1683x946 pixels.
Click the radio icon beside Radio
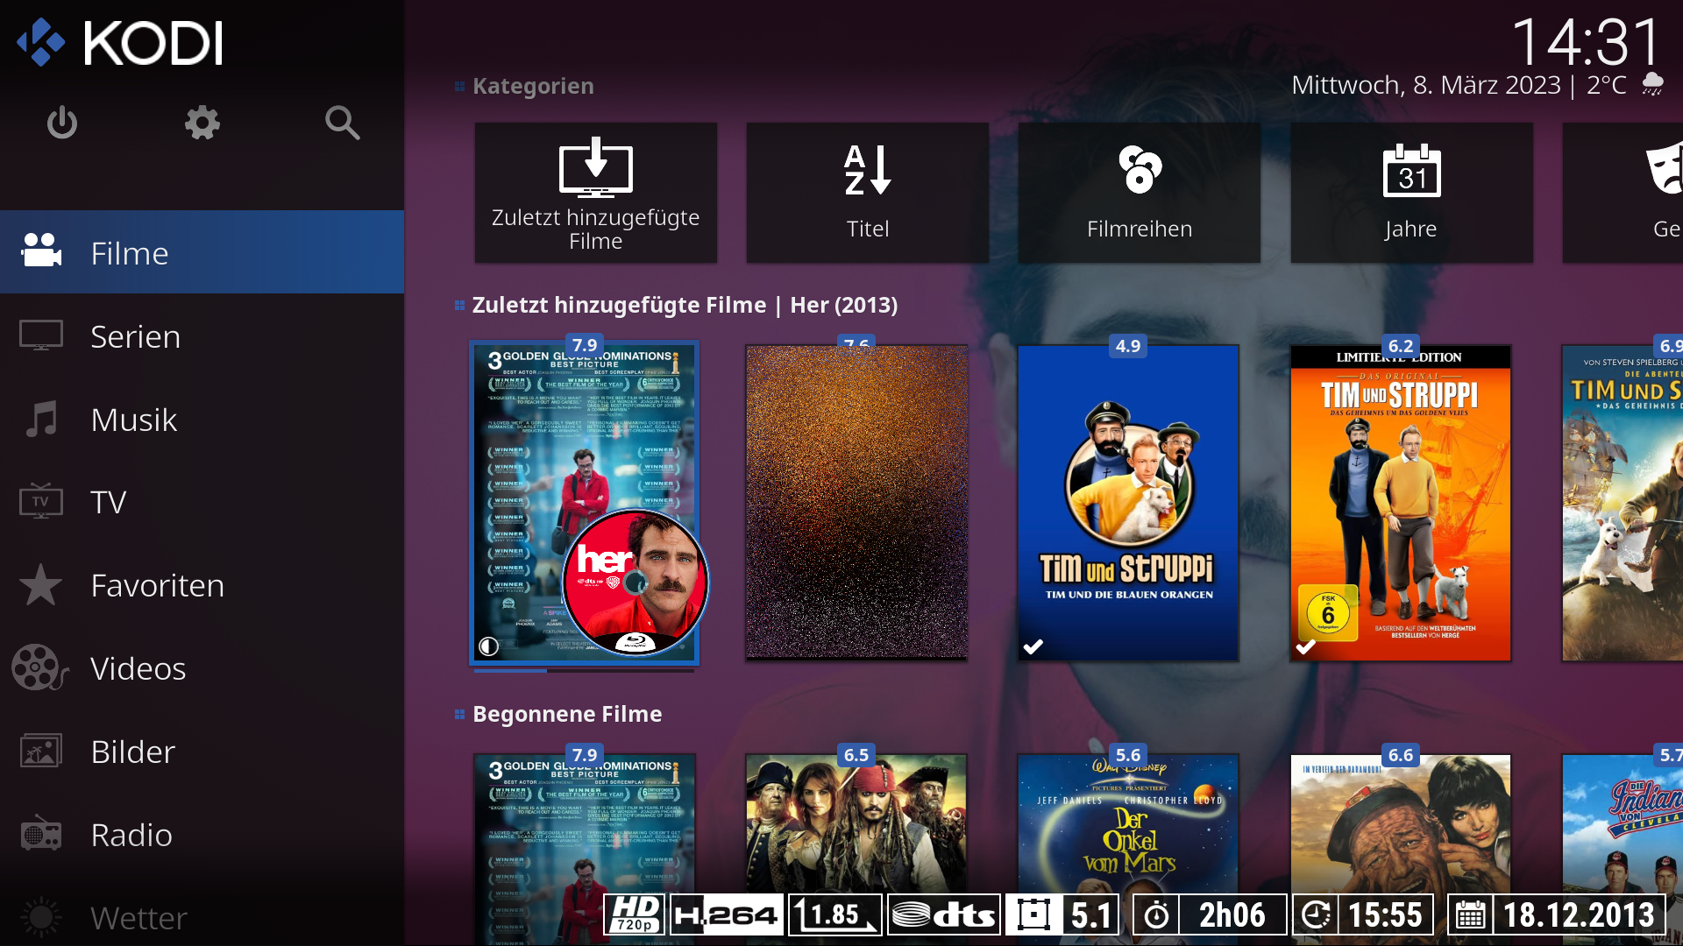click(x=41, y=834)
